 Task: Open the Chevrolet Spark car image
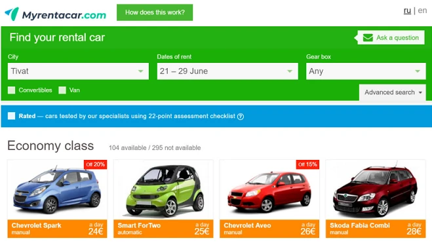[57, 190]
